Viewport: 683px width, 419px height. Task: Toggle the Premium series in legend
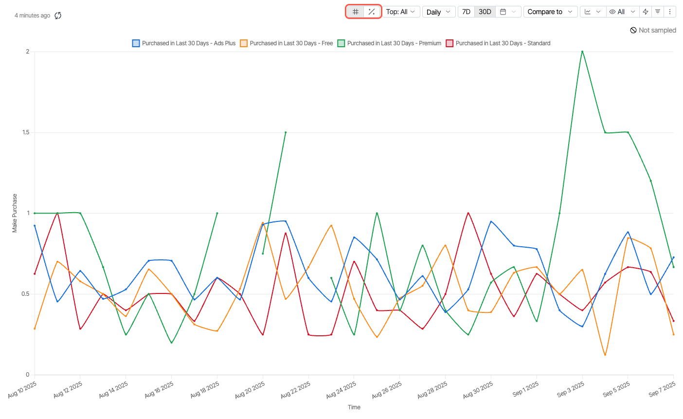tap(341, 43)
